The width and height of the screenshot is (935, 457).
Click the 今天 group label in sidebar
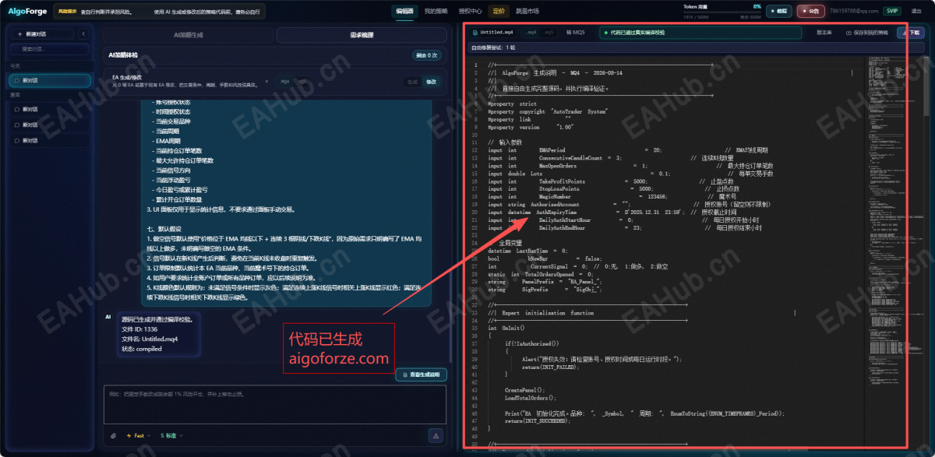[15, 66]
